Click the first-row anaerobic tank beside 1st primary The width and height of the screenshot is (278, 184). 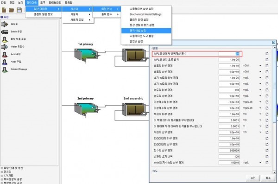pos(135,55)
